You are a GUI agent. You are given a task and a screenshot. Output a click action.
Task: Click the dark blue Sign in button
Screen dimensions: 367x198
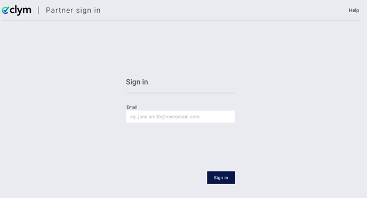[x=221, y=177]
